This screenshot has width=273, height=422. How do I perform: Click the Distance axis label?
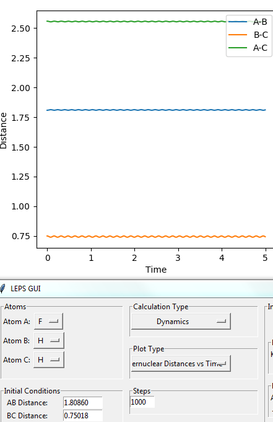coord(3,131)
